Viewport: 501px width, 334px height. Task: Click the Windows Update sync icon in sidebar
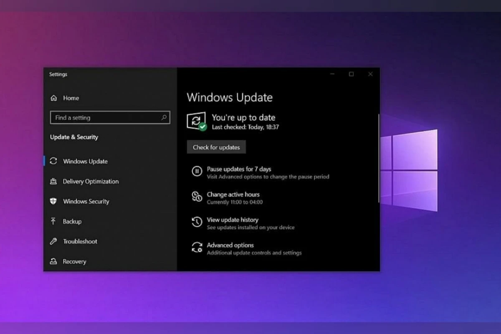(53, 161)
